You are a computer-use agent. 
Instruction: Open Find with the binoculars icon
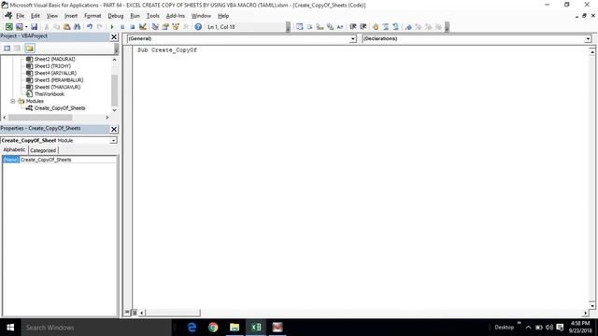pyautogui.click(x=77, y=27)
